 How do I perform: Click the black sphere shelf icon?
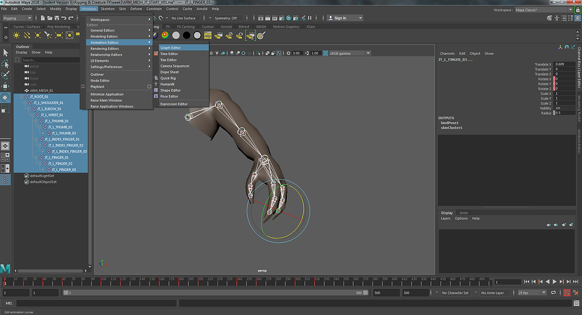[186, 35]
